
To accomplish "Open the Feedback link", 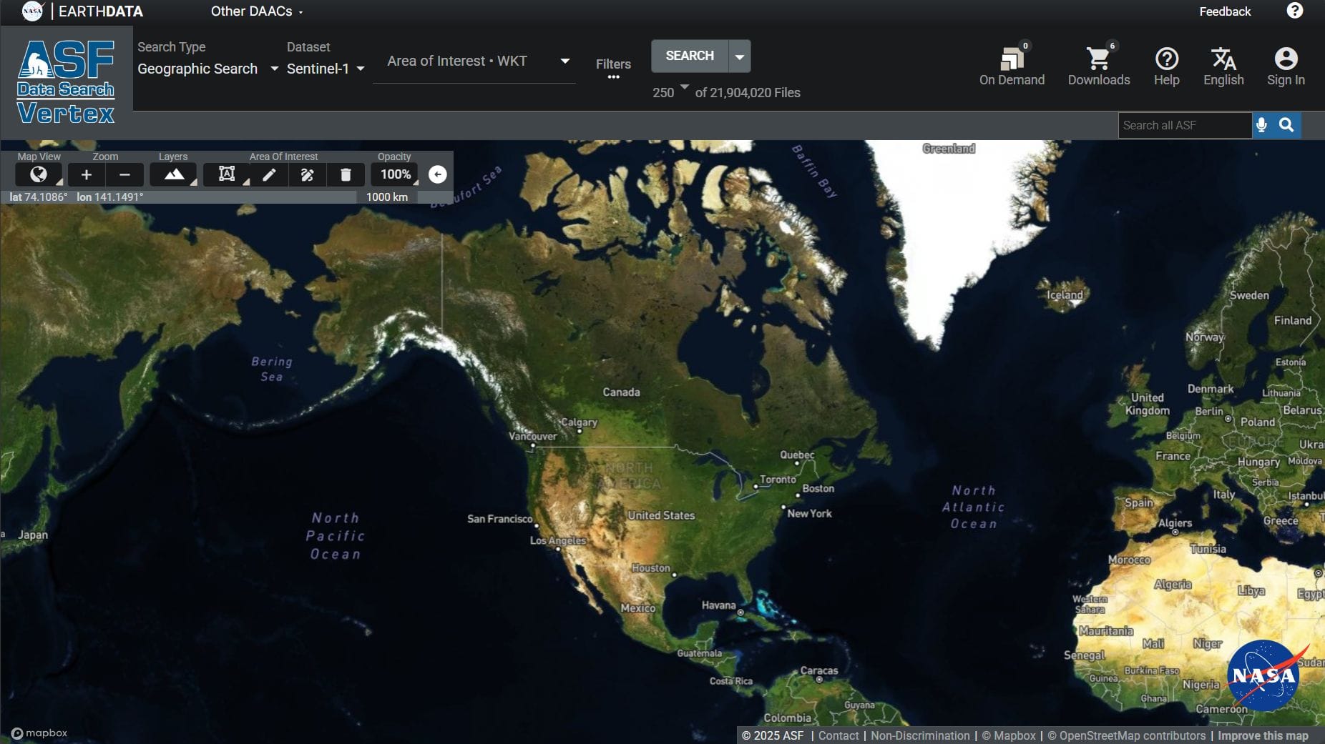I will point(1225,11).
